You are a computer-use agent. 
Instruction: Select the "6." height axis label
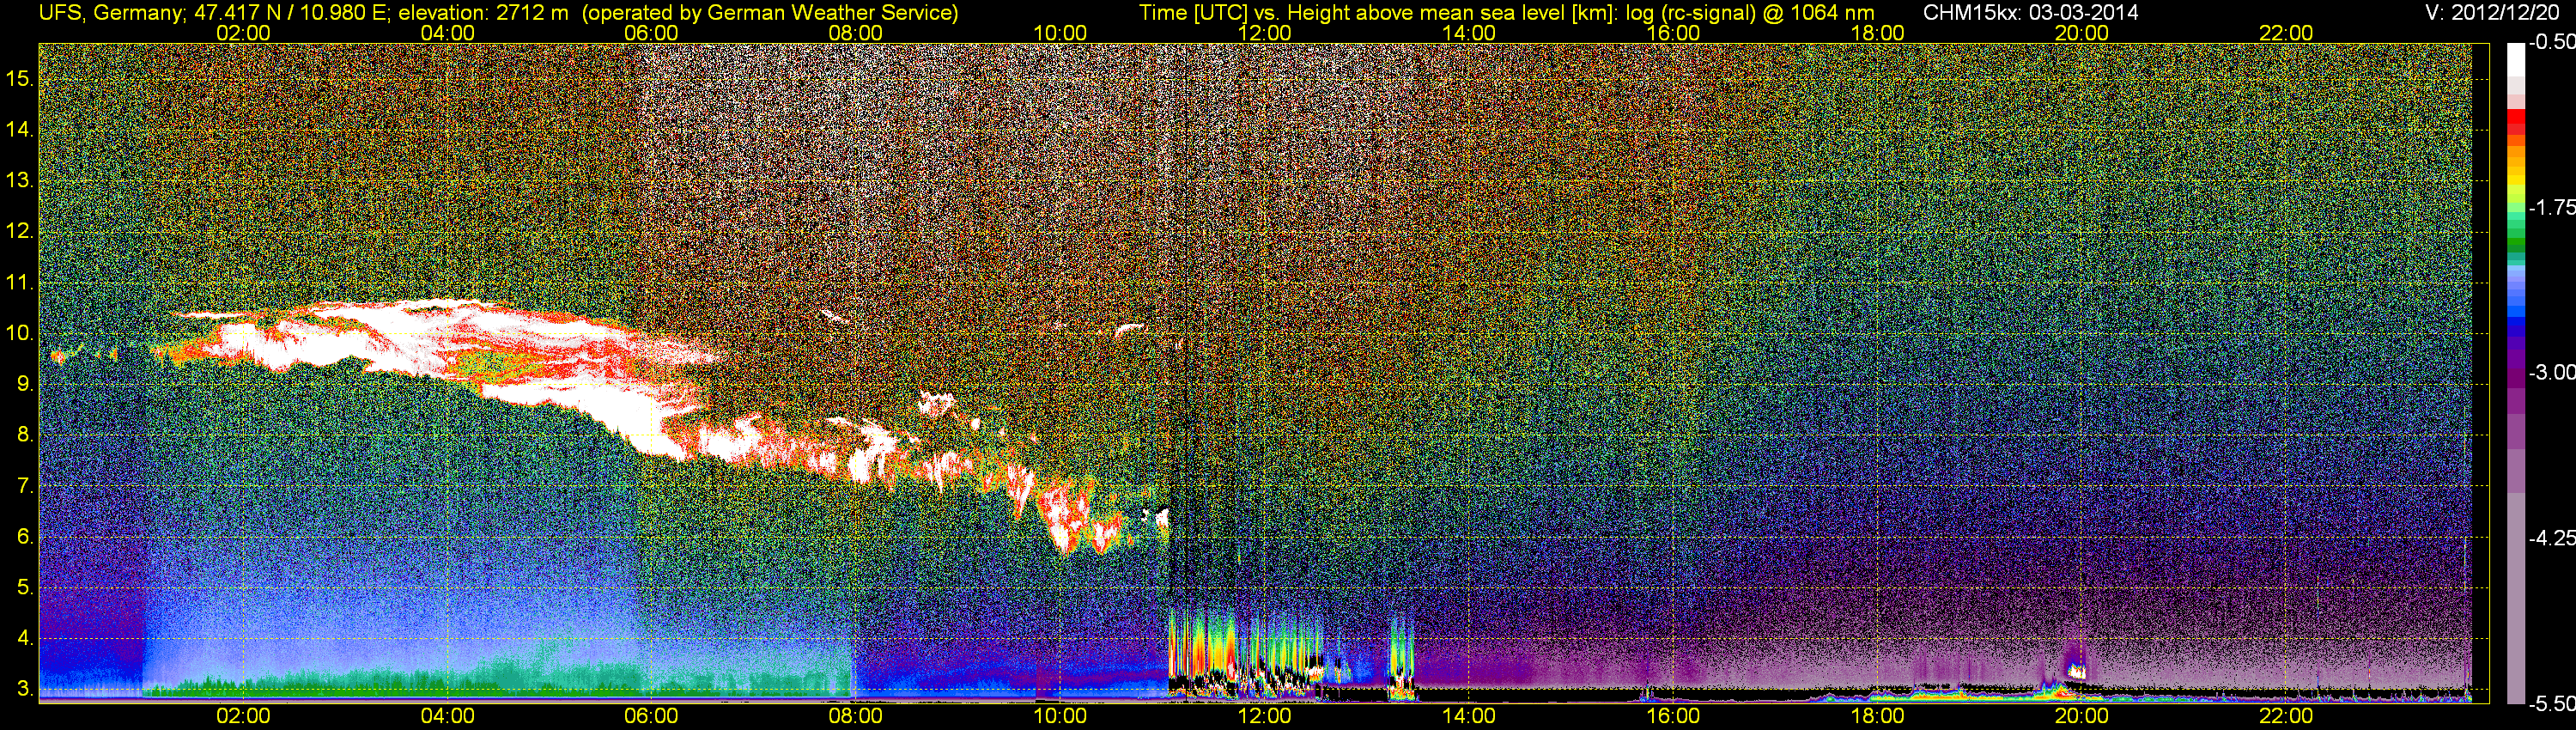tap(26, 537)
